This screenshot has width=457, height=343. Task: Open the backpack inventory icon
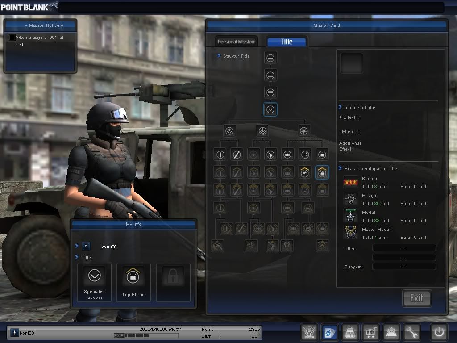coord(350,332)
